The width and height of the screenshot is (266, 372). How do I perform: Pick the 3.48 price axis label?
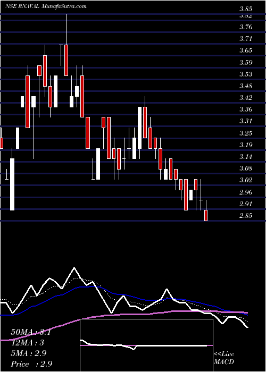246,86
